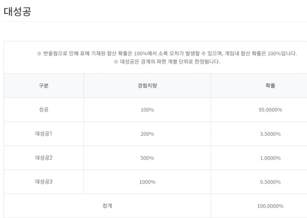Click the 합계 total row label
This screenshot has width=307, height=218.
click(107, 206)
